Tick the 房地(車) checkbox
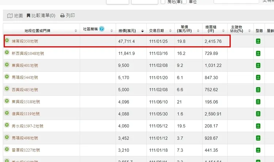Image resolution: width=274 pixels, height=162 pixels. coord(163,2)
